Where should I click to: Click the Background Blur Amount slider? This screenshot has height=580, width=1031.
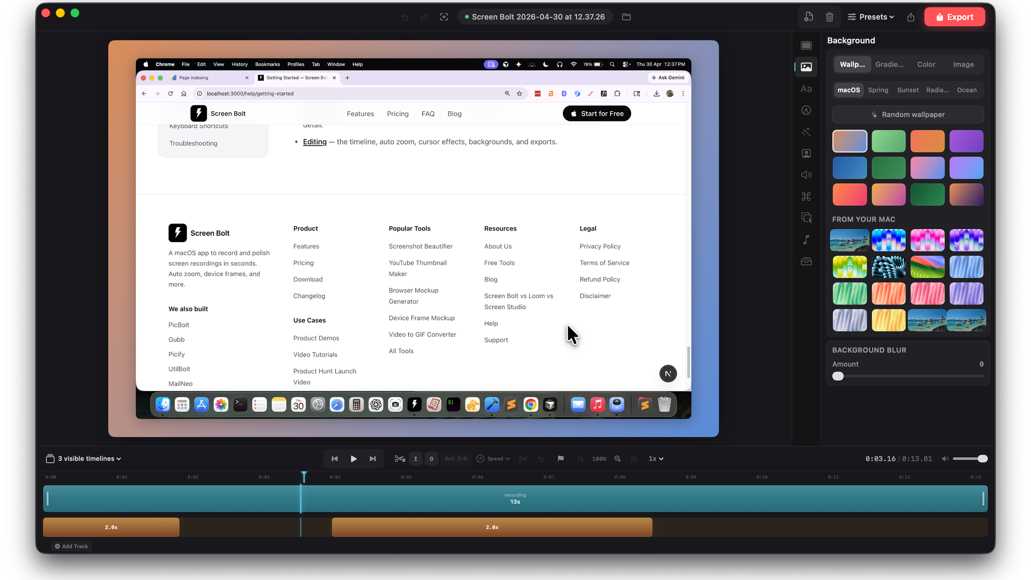click(x=907, y=376)
